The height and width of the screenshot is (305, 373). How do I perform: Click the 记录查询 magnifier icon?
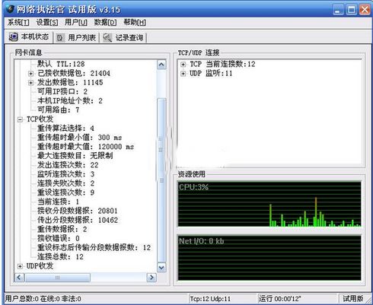point(107,37)
